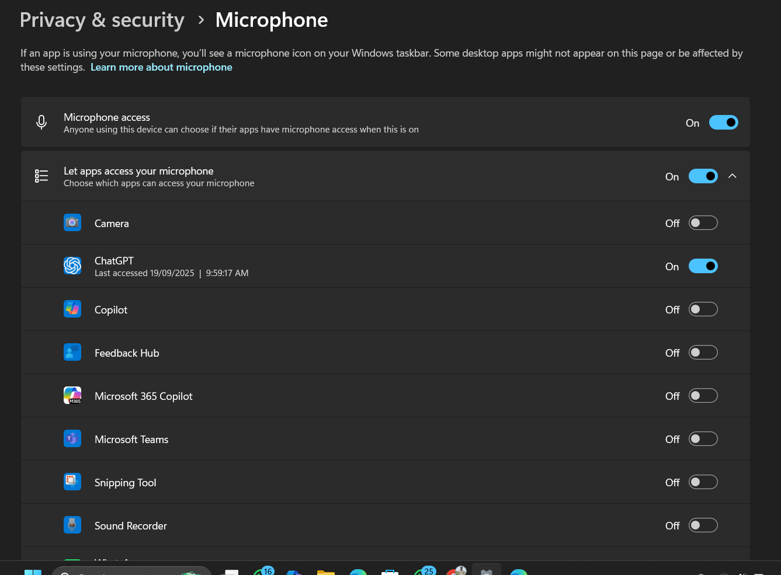Disable Let apps access your microphone toggle
Image resolution: width=781 pixels, height=575 pixels.
(x=703, y=176)
